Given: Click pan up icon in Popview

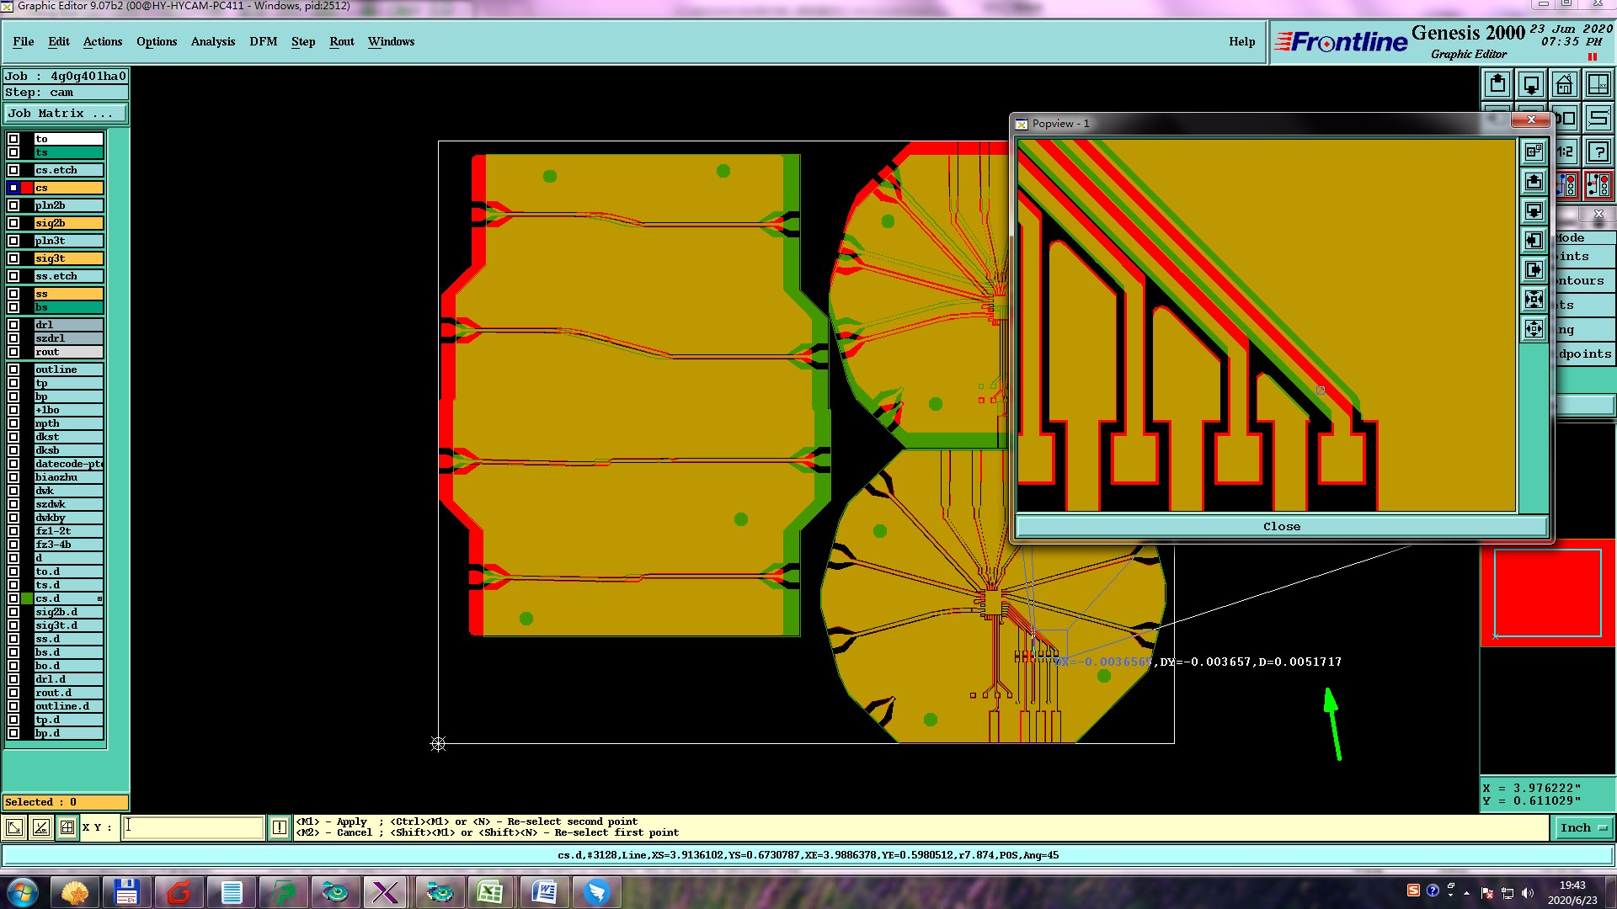Looking at the screenshot, I should point(1534,182).
